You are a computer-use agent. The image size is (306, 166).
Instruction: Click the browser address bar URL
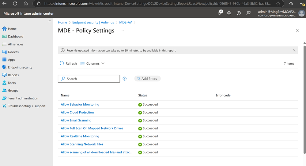[157, 3]
